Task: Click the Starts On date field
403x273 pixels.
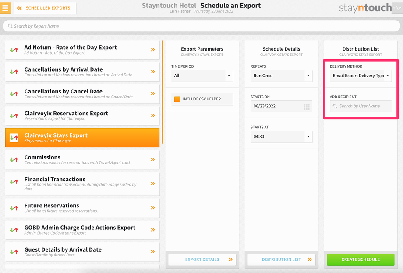Action: [x=281, y=106]
